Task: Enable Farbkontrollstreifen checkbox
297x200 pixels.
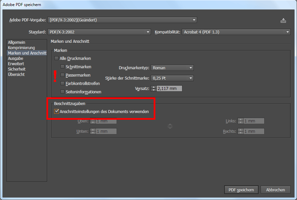Action: click(x=62, y=83)
